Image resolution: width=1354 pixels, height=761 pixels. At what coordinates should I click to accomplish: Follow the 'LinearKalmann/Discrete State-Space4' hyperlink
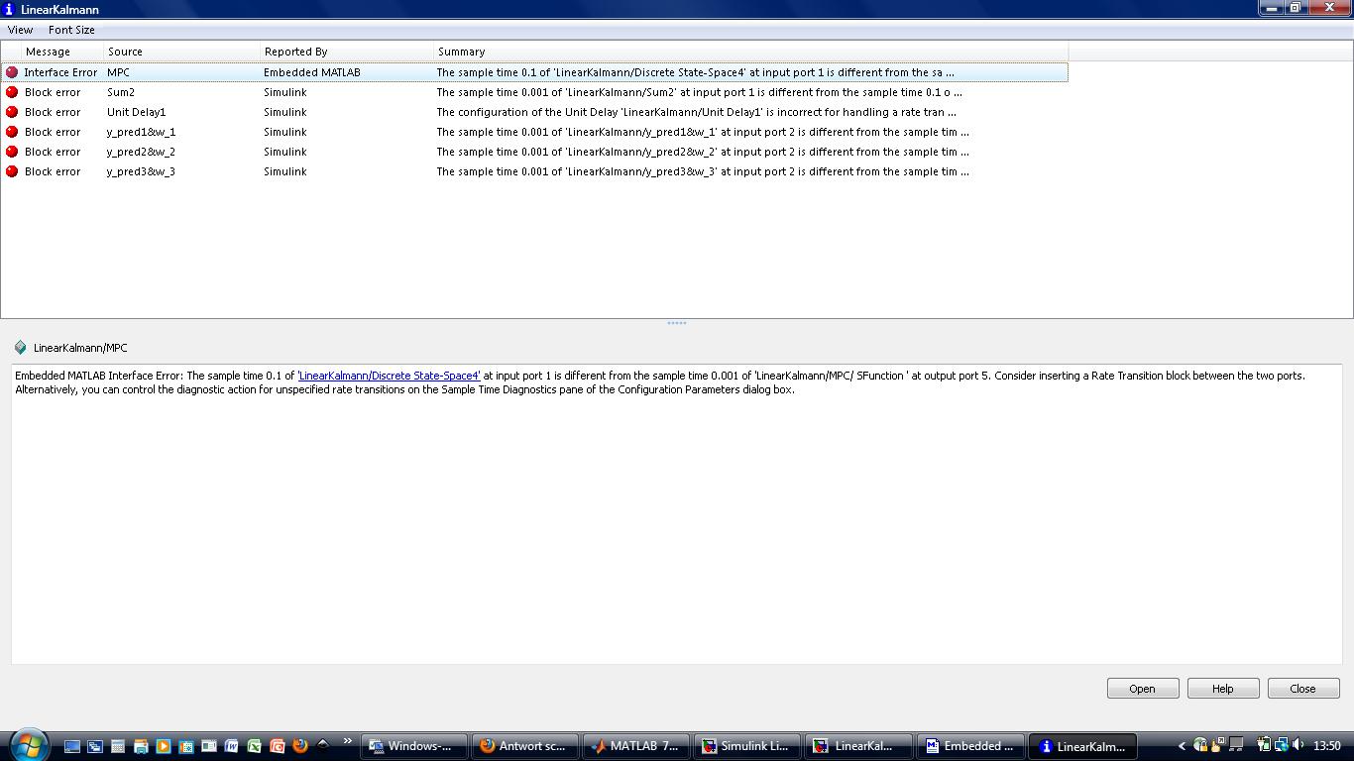389,376
